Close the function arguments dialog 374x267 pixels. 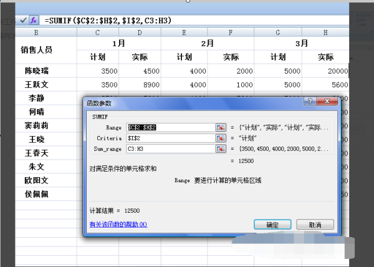point(328,100)
